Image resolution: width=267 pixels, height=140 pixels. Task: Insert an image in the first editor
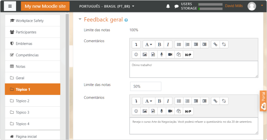(145, 55)
